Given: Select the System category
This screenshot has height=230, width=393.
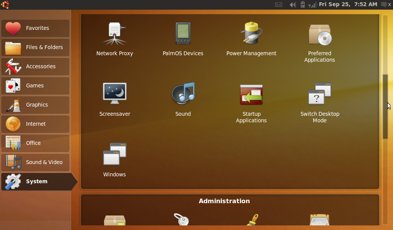Looking at the screenshot, I should coord(39,181).
